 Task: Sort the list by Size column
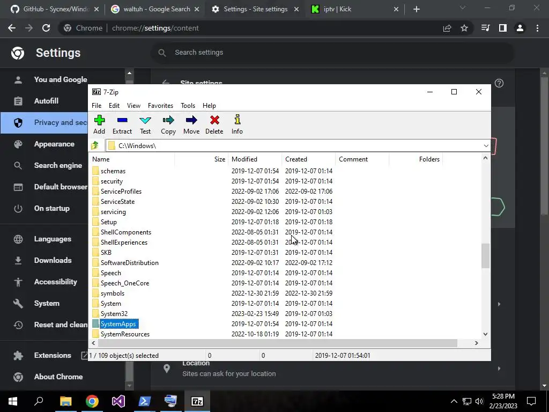click(202, 159)
